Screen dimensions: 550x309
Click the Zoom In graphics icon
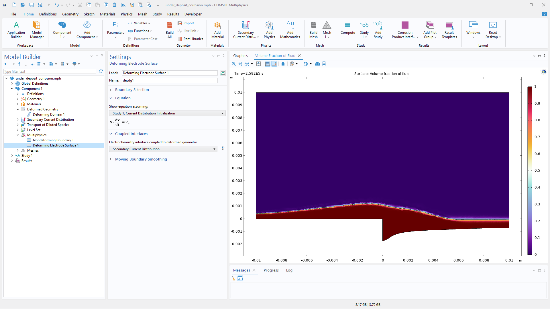(234, 64)
